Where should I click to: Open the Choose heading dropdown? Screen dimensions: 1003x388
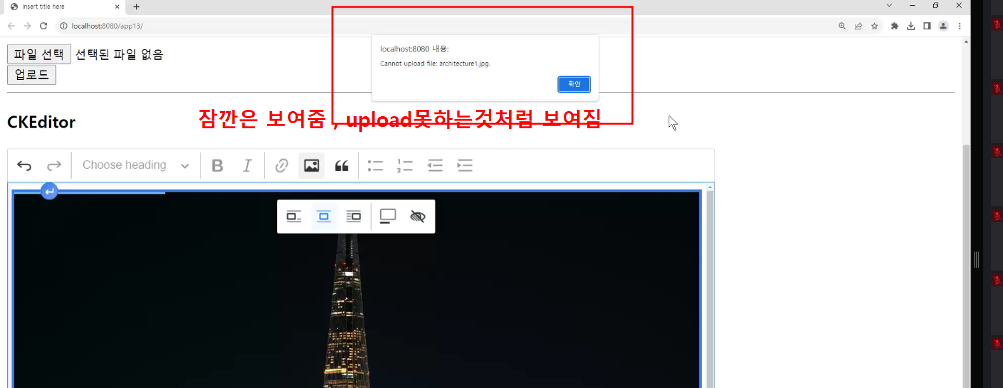(x=136, y=166)
